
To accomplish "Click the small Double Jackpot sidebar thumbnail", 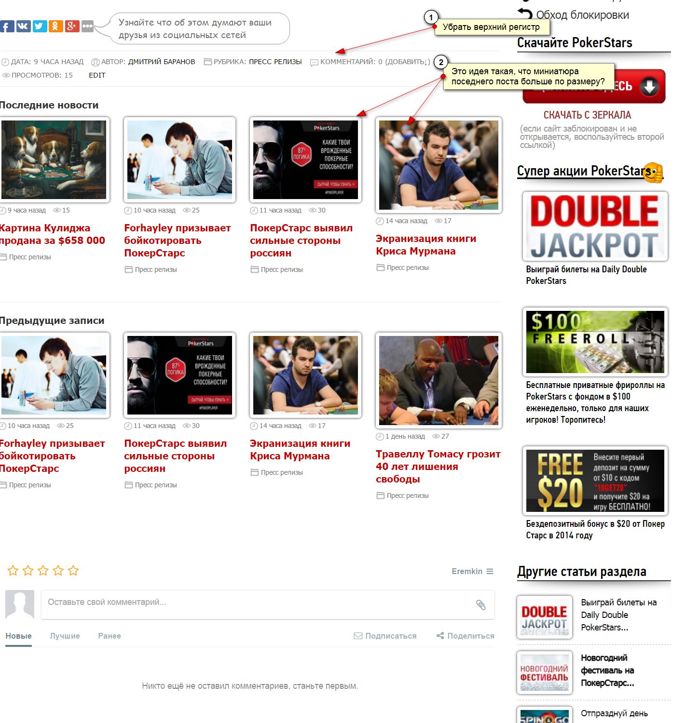I will coord(545,617).
